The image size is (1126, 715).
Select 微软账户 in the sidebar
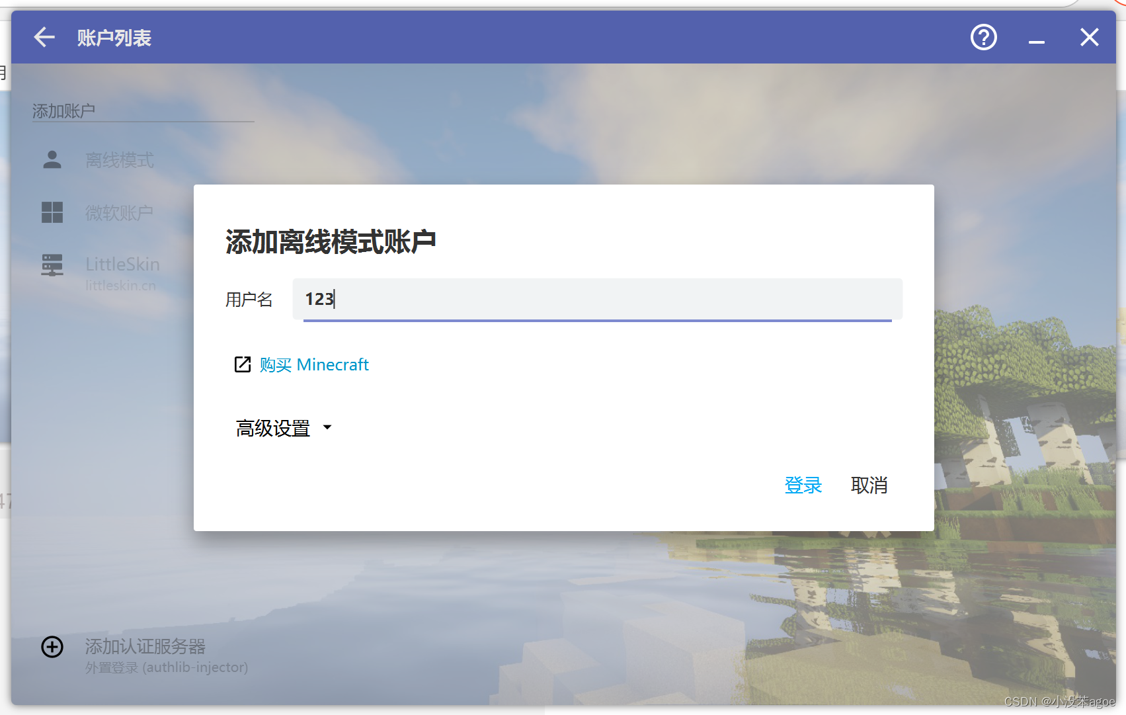[119, 212]
